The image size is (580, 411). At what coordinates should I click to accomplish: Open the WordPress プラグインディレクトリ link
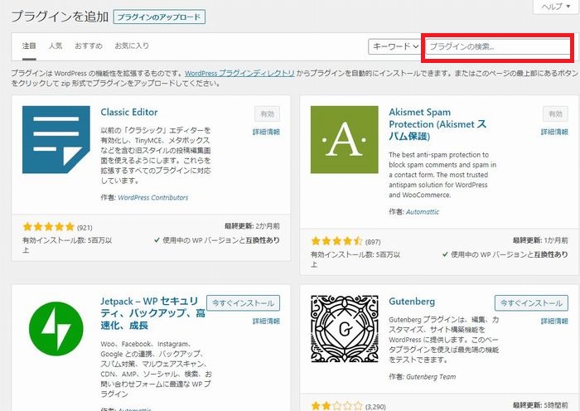(239, 73)
